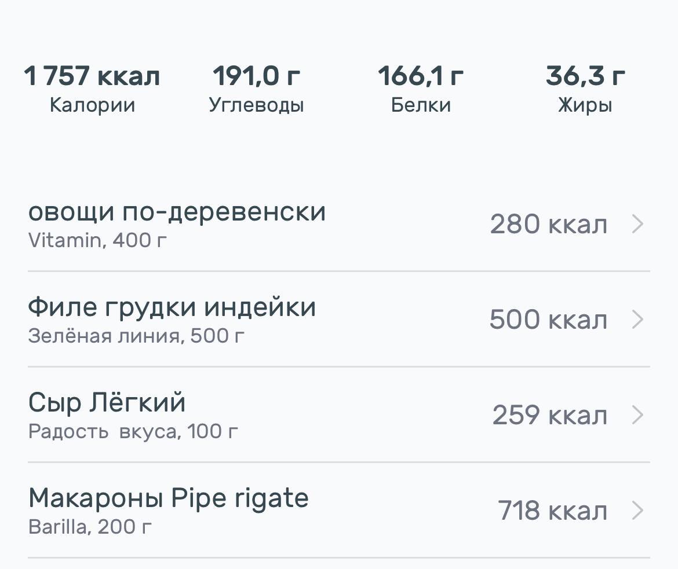
Task: Open chevron next to овощи по-деревенски
Action: coord(637,224)
